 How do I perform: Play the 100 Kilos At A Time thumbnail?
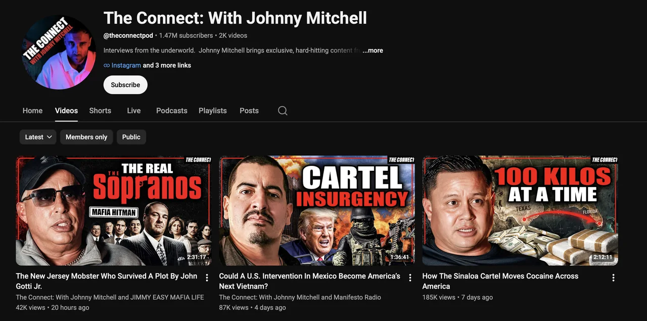[x=520, y=211]
